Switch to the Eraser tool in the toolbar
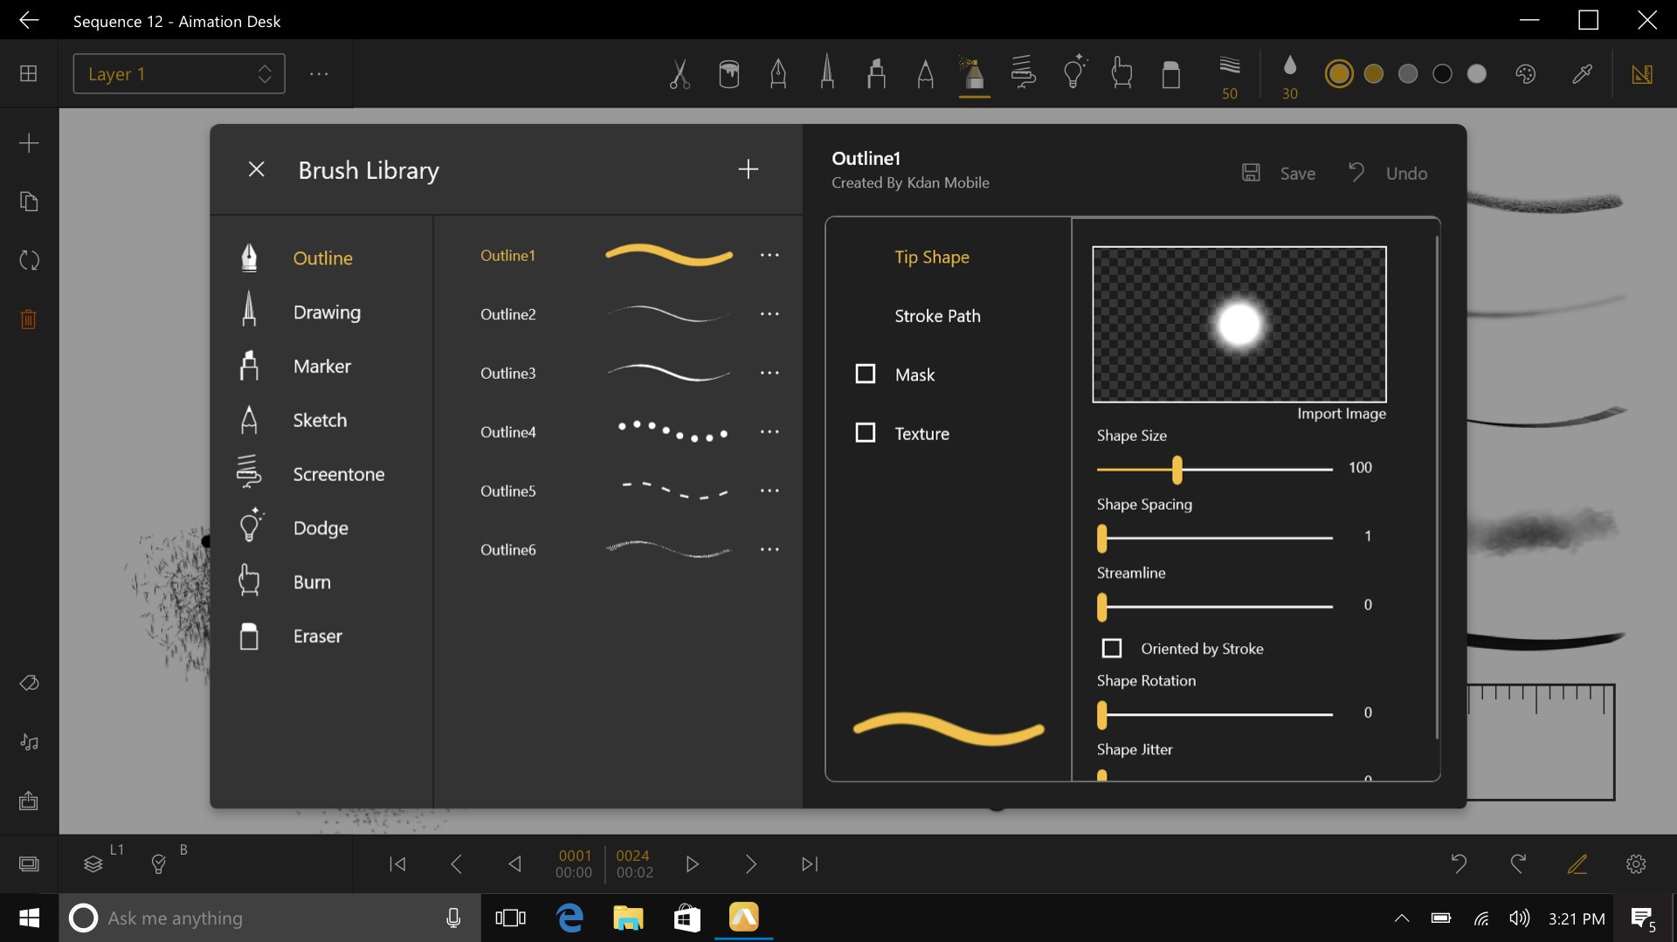 [x=1171, y=73]
